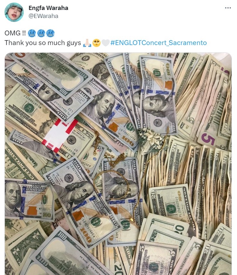Click the third cold face emoji
The width and height of the screenshot is (237, 275).
click(50, 33)
